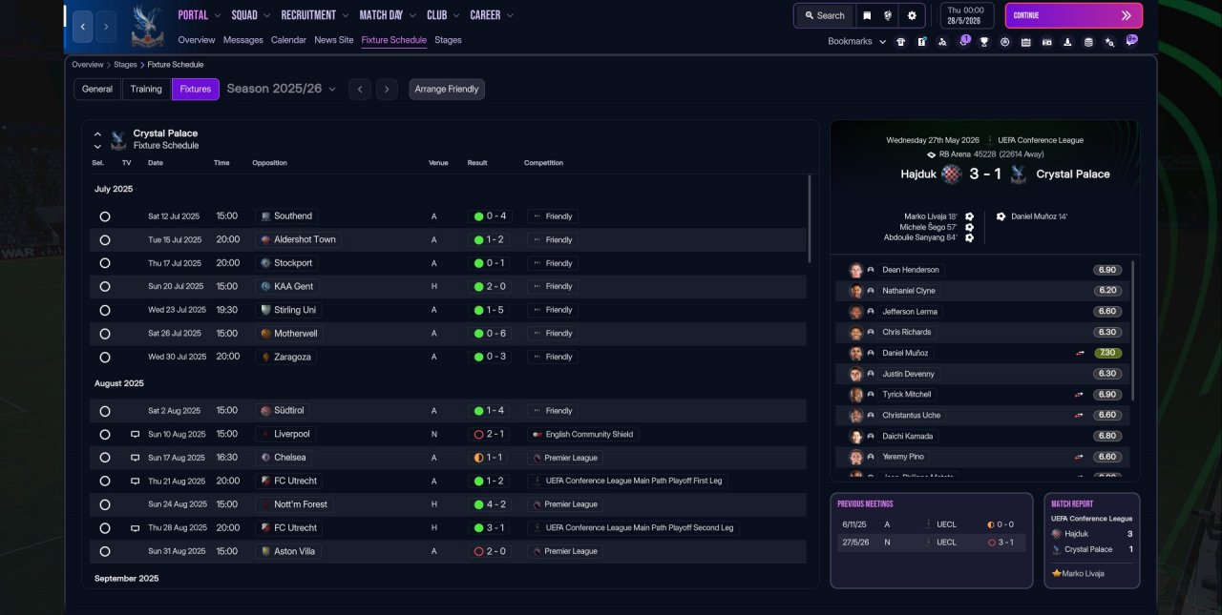Go back using the left arrow navigation button

coord(83,27)
